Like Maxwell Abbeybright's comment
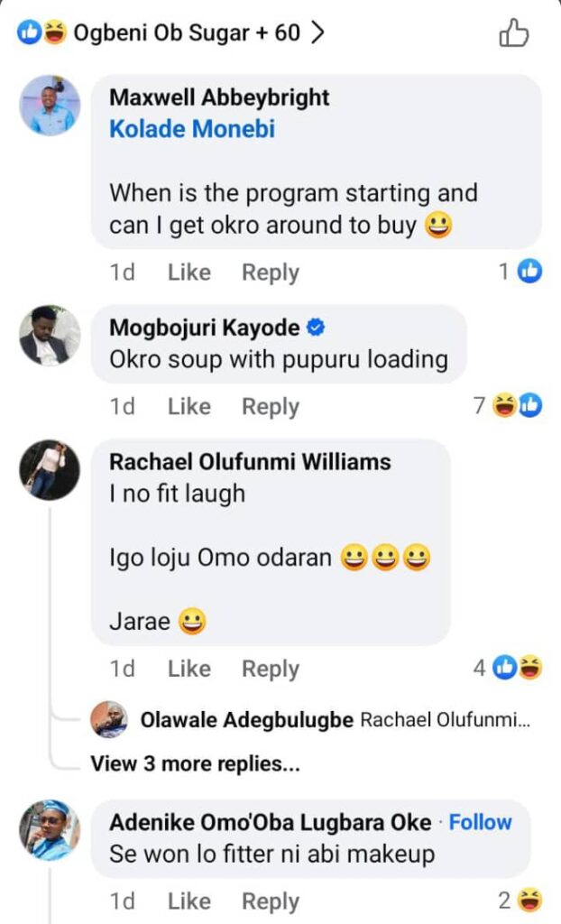This screenshot has width=561, height=924. 189,273
